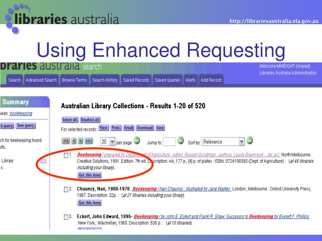322x241 pixels.
Task: Click the Deselect all button
Action: click(x=90, y=120)
